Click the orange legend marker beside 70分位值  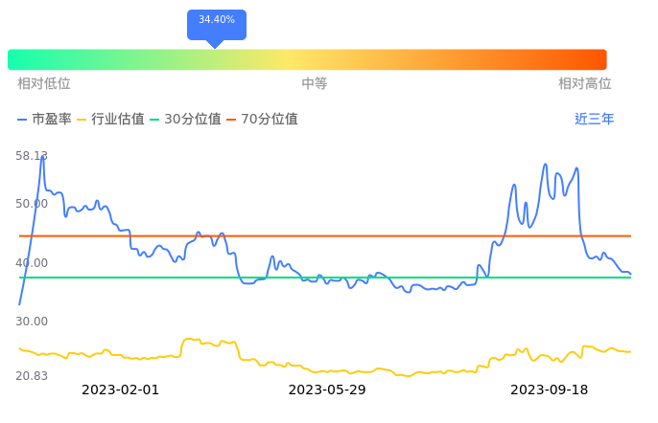[x=231, y=120]
